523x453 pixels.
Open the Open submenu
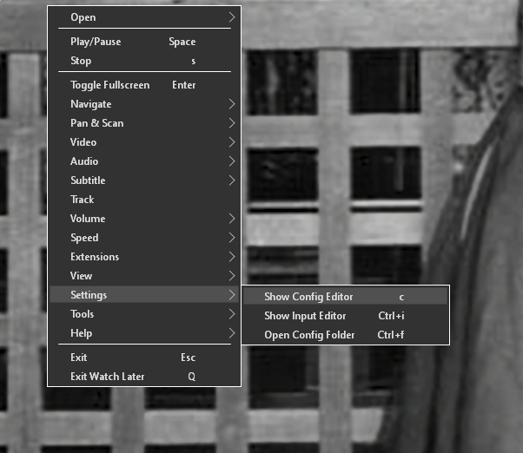tap(144, 17)
